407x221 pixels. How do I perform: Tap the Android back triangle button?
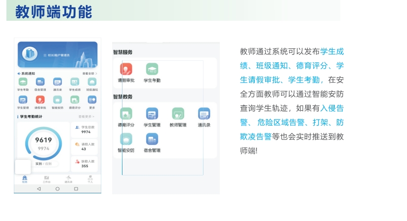pyautogui.click(x=39, y=189)
